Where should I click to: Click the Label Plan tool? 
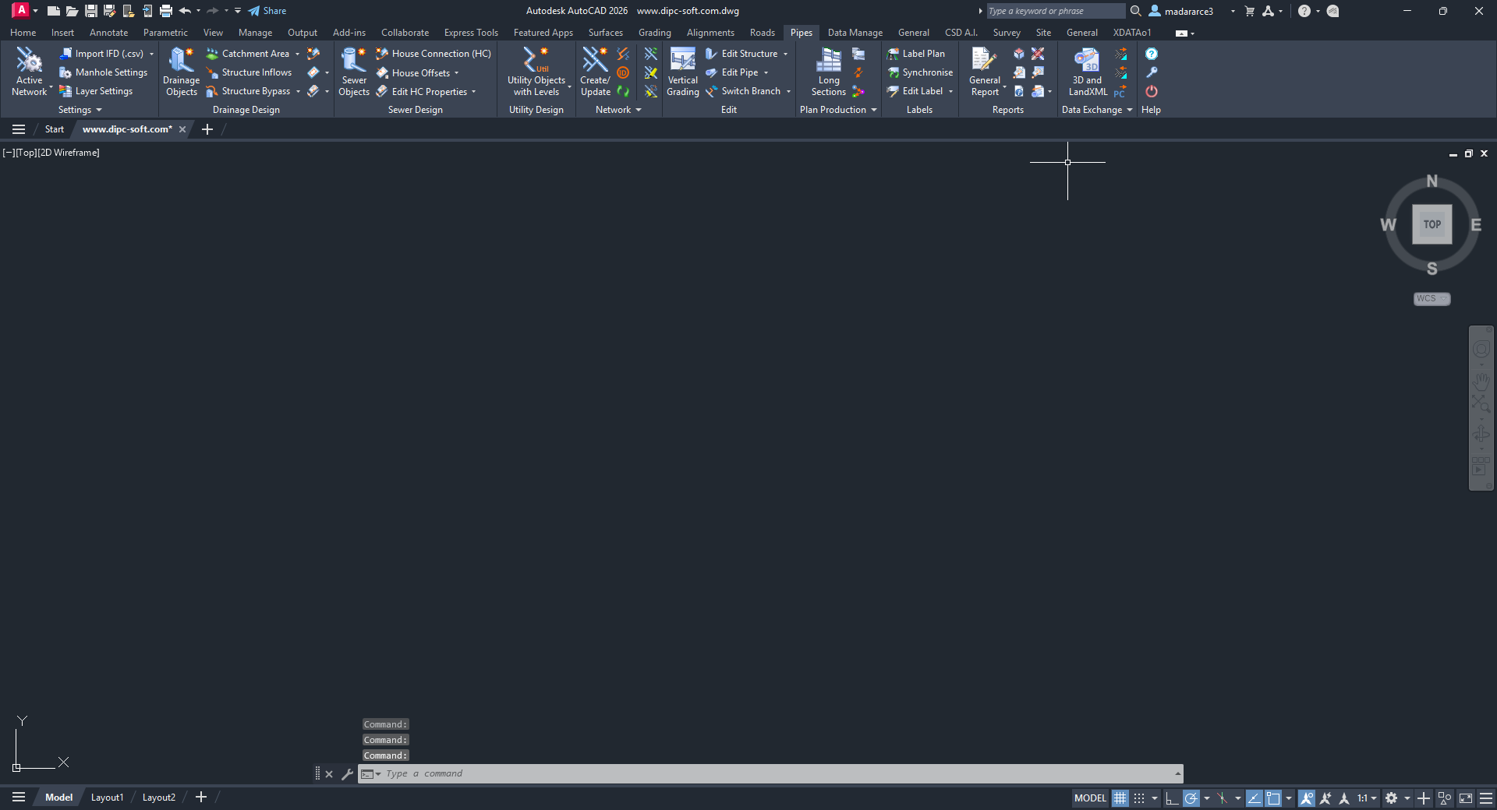pyautogui.click(x=916, y=54)
